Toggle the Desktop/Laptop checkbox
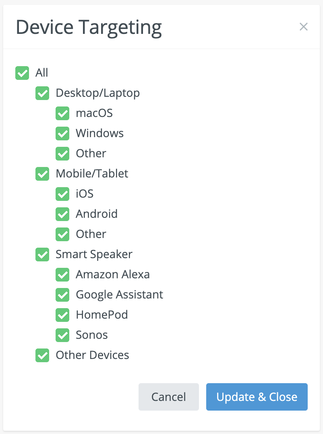This screenshot has height=434, width=323. [42, 93]
